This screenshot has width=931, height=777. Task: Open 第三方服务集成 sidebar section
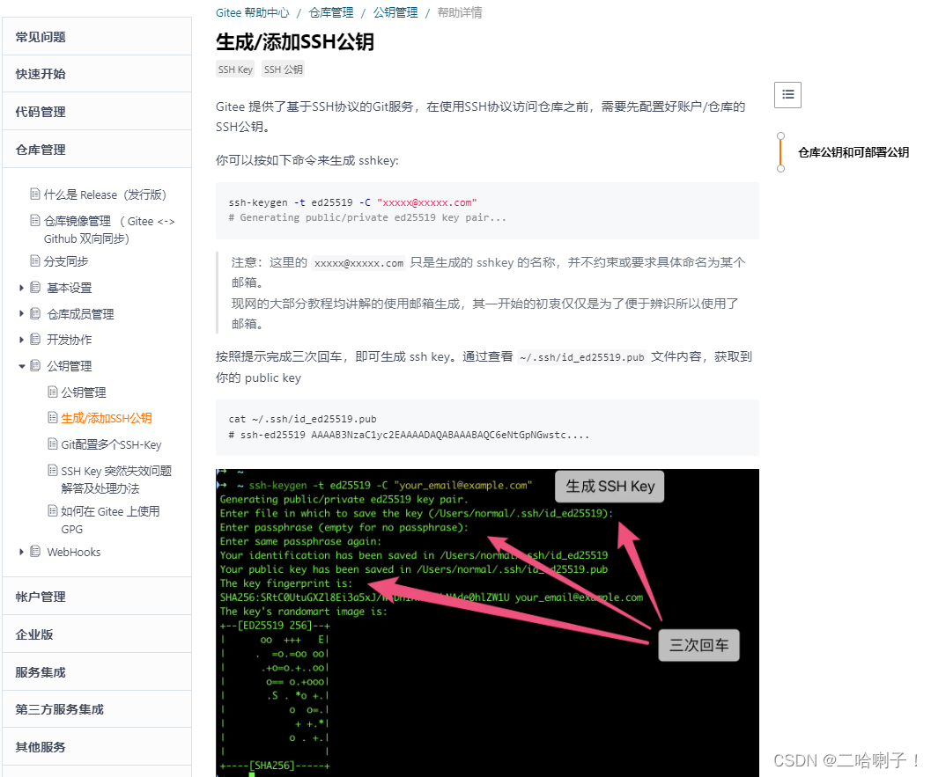click(97, 709)
